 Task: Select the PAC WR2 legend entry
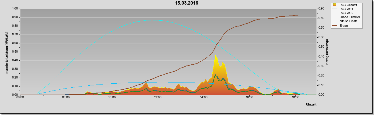coord(345,13)
